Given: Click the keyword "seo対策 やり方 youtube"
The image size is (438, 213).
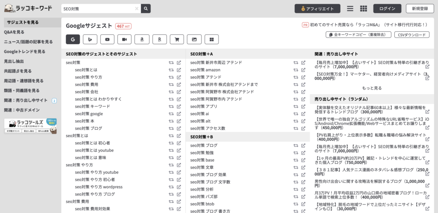Looking at the screenshot, I should coord(97,172).
